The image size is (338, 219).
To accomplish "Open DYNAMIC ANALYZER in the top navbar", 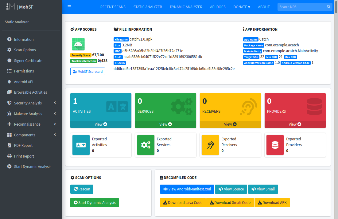I will pyautogui.click(x=186, y=7).
